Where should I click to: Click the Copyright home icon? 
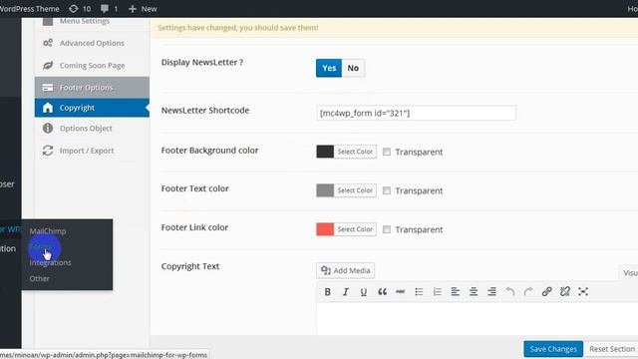[x=48, y=108]
